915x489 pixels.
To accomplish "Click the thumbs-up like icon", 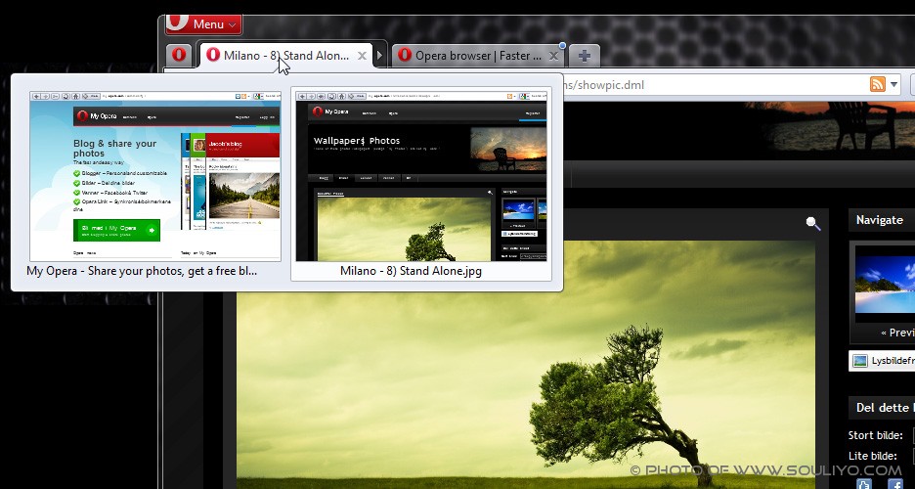I will coord(863,483).
